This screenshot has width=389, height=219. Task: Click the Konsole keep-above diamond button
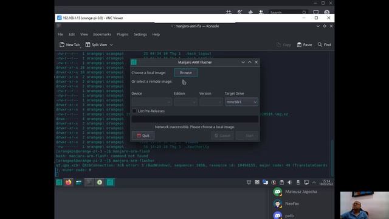(x=325, y=26)
